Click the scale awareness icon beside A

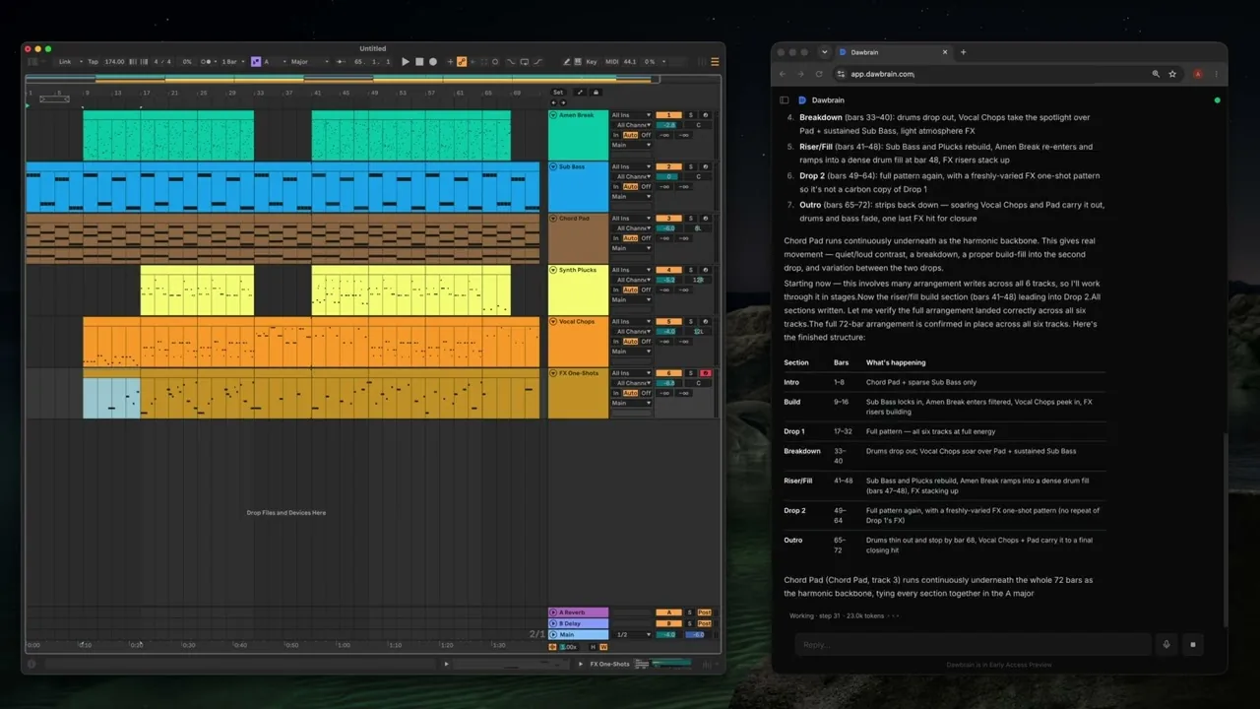tap(256, 61)
